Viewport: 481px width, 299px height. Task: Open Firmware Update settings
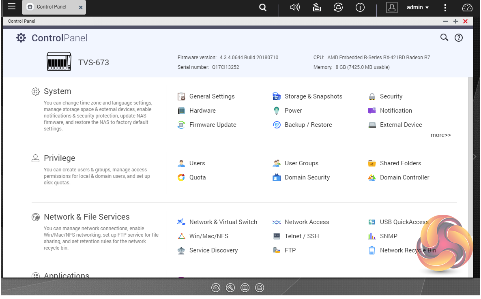(213, 125)
